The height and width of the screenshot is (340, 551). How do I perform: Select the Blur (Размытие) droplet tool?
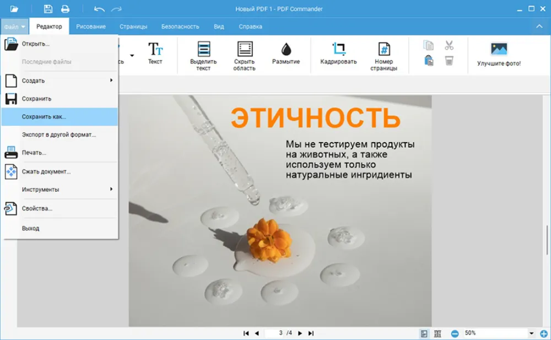tap(285, 53)
